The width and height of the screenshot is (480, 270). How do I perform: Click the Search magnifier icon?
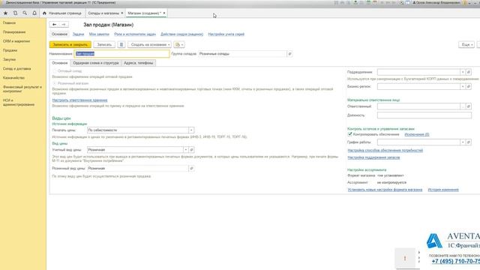25,13
